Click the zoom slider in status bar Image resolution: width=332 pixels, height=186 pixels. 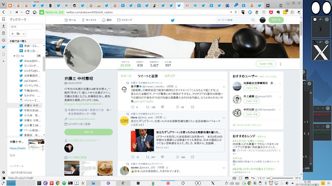point(280,178)
